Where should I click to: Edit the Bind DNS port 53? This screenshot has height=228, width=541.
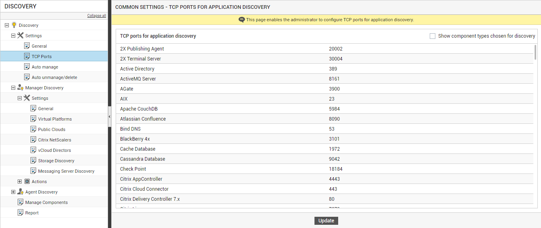click(332, 129)
